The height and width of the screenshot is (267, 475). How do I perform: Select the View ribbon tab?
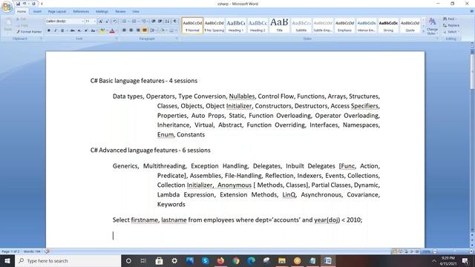(135, 12)
